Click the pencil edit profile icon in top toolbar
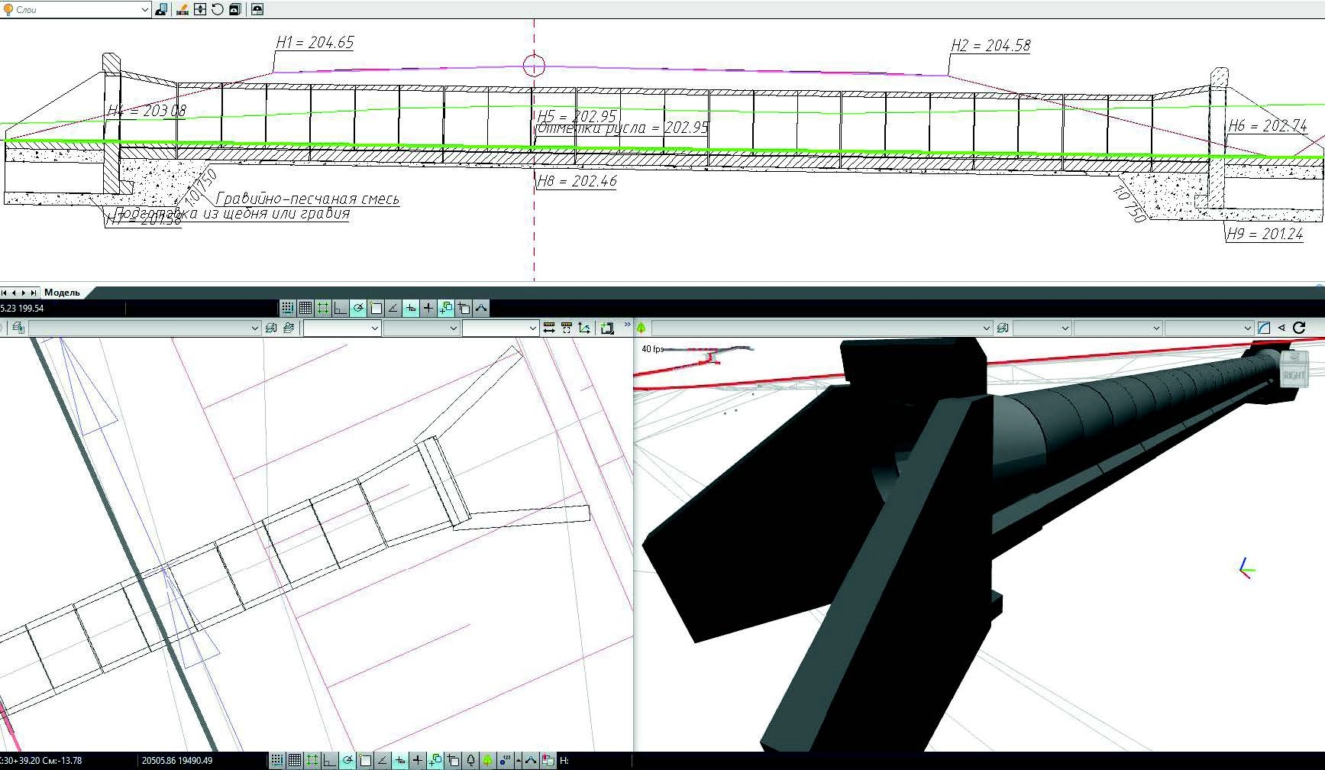This screenshot has width=1325, height=770. (182, 9)
